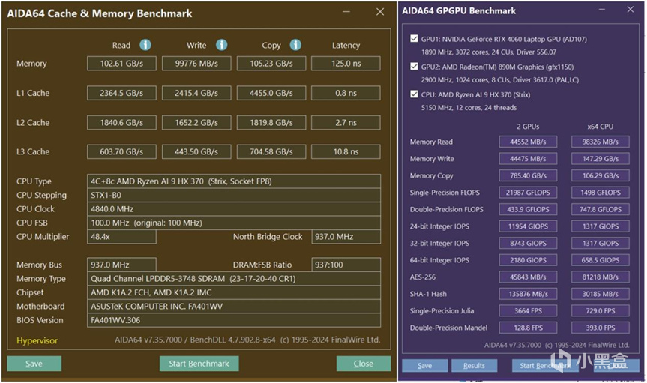Click Start Benchmark in Cache & Memory window

coord(199,364)
